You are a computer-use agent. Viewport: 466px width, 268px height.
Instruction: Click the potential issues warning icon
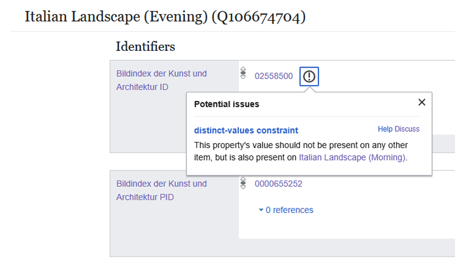309,76
